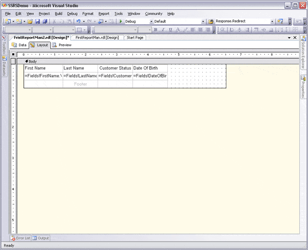Select the =Fields!Customer detail cell
Screen dimensions: 308x250
coord(115,76)
